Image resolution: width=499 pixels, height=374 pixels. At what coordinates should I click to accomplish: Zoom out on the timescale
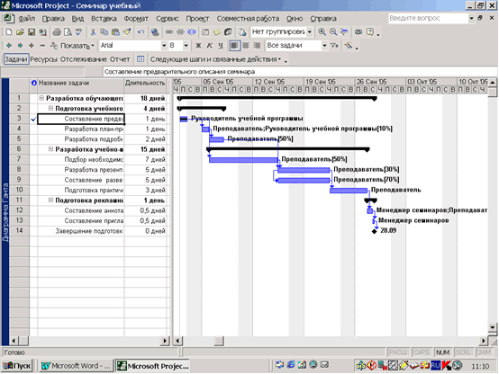click(333, 31)
